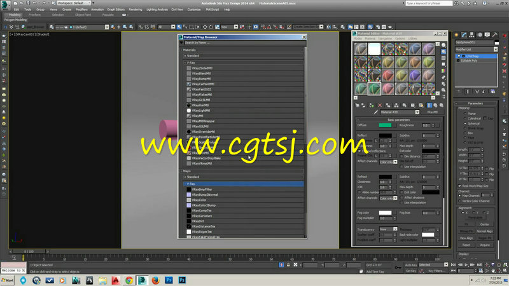
Task: Click Get Material icon in Material Editor
Action: click(x=358, y=106)
